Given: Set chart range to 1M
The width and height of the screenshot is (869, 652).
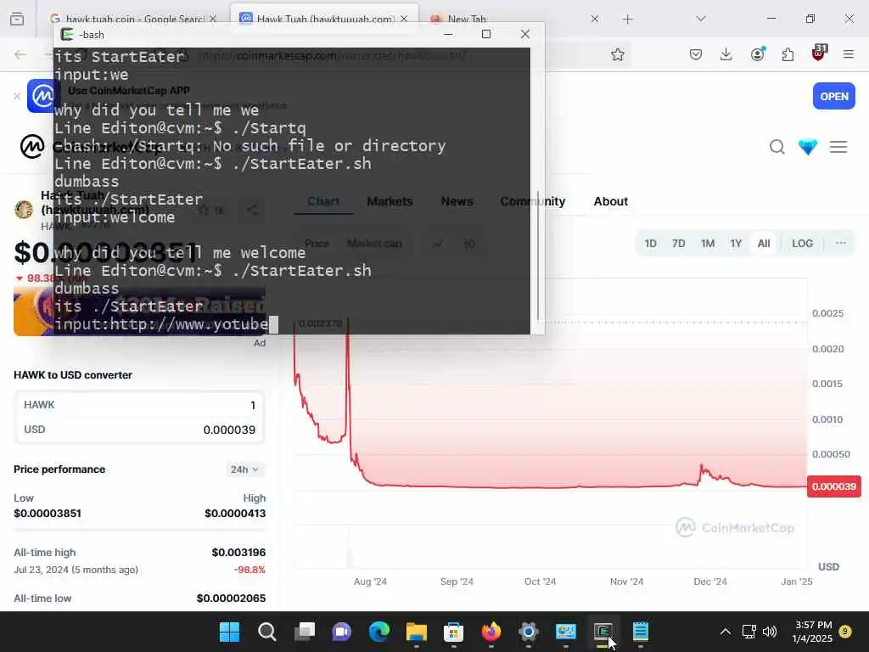Looking at the screenshot, I should tap(708, 244).
